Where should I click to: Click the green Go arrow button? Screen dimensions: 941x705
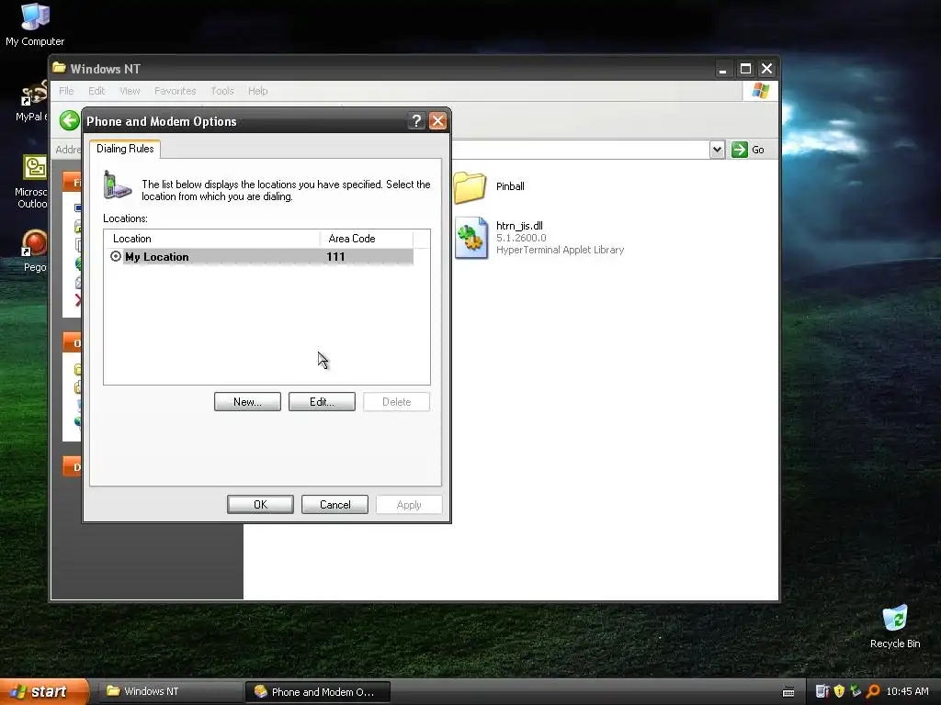pyautogui.click(x=740, y=150)
